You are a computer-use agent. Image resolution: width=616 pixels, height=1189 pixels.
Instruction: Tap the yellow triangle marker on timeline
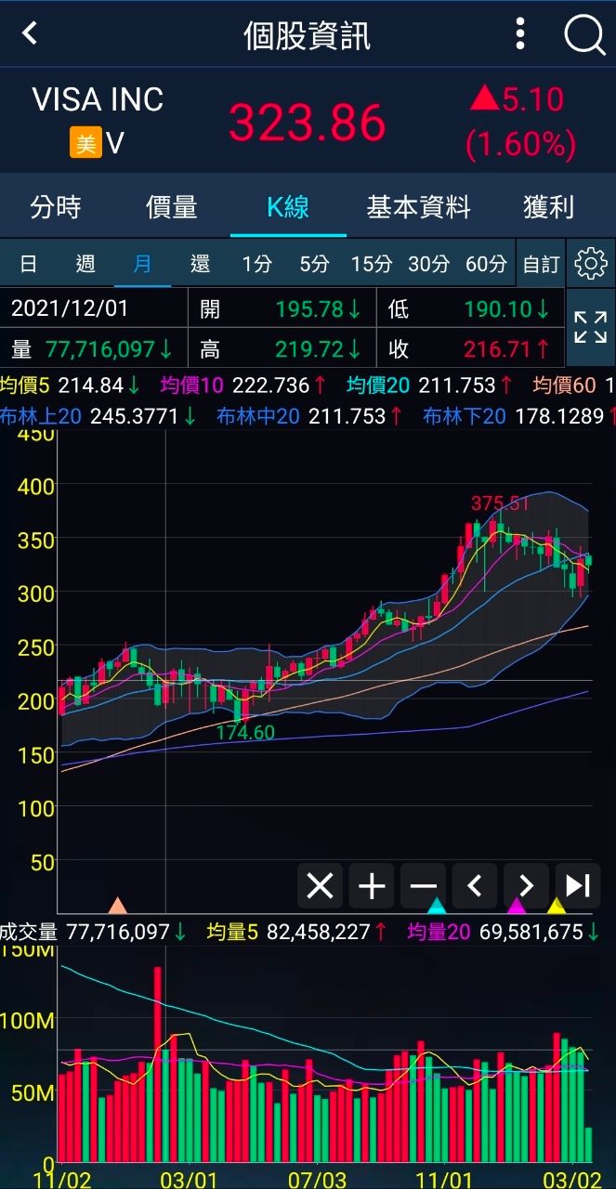point(556,906)
